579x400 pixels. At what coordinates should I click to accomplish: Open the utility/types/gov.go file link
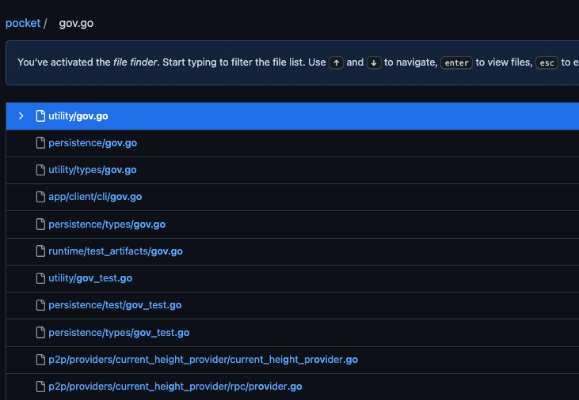(93, 170)
